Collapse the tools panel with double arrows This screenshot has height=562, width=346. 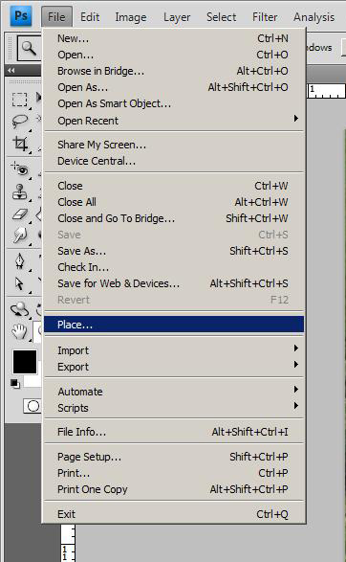11,70
